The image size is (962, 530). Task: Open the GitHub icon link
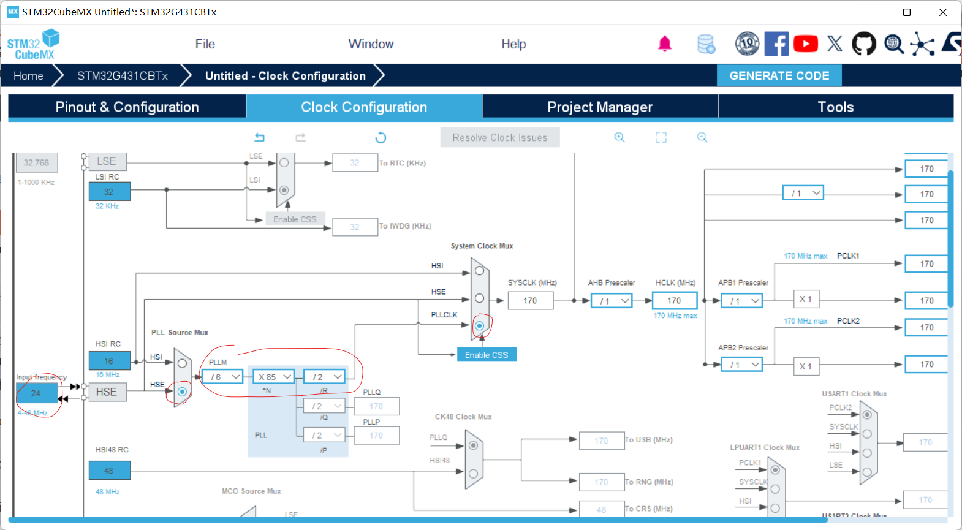click(x=864, y=44)
